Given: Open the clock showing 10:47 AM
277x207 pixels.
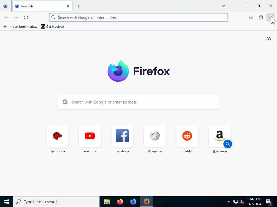Looking at the screenshot, I should tap(254, 202).
